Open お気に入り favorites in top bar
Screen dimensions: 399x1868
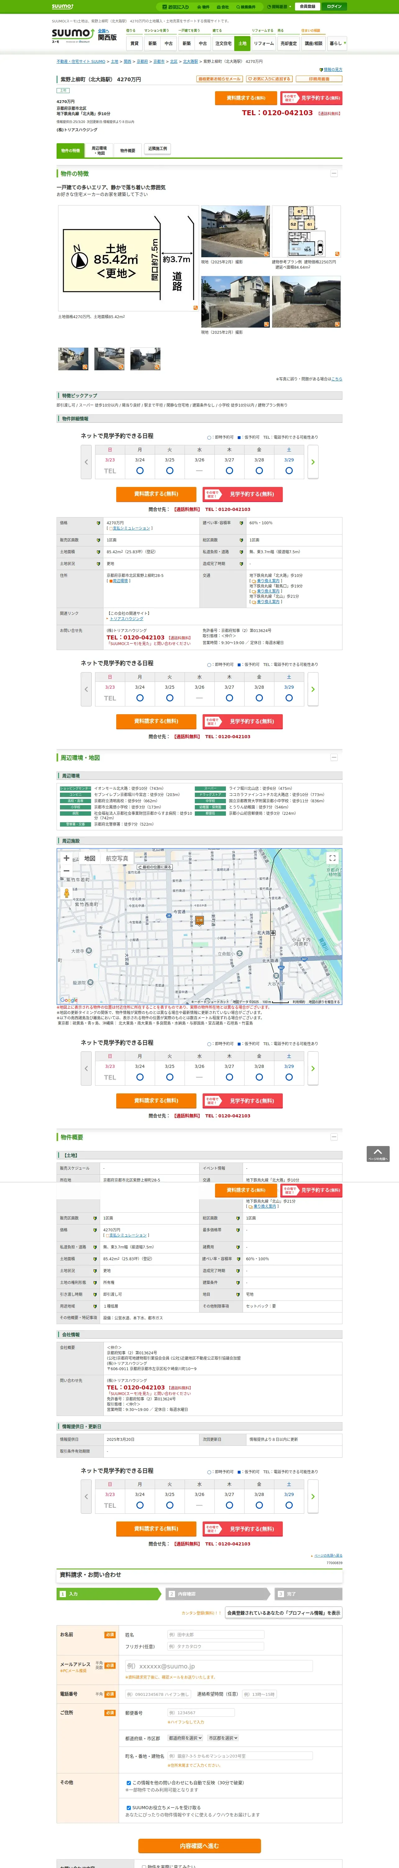pos(176,7)
